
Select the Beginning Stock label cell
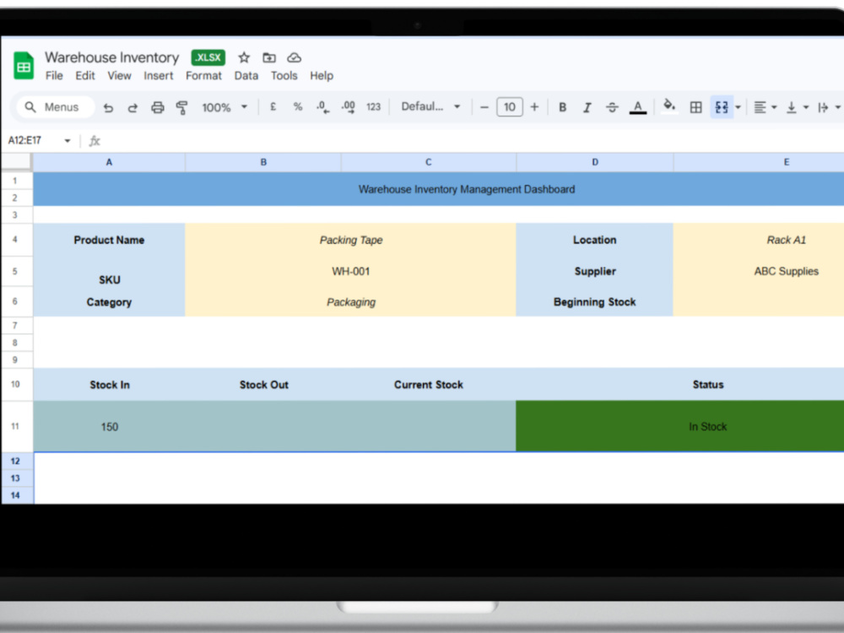595,302
